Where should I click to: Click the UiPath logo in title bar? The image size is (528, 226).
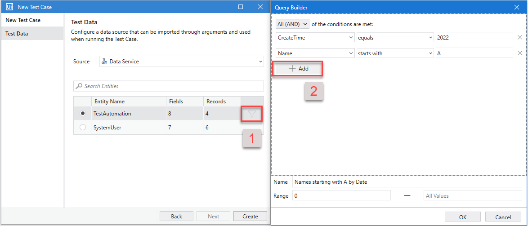coord(9,7)
